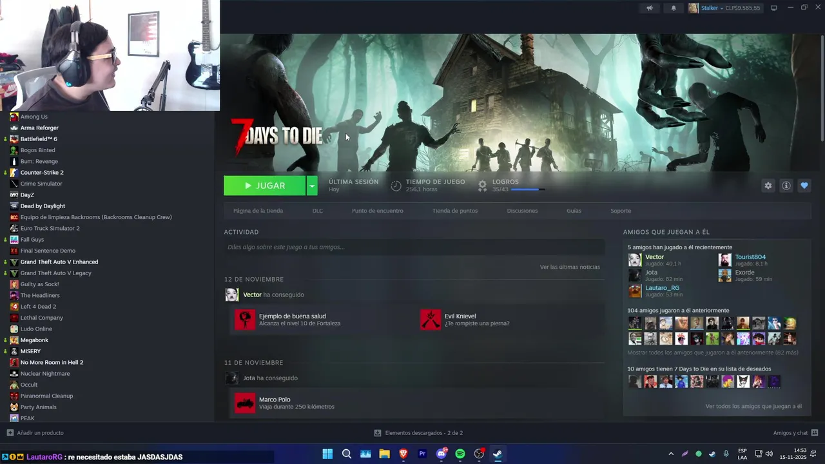This screenshot has height=464, width=825.
Task: Click the green JUGAR play button
Action: (264, 186)
